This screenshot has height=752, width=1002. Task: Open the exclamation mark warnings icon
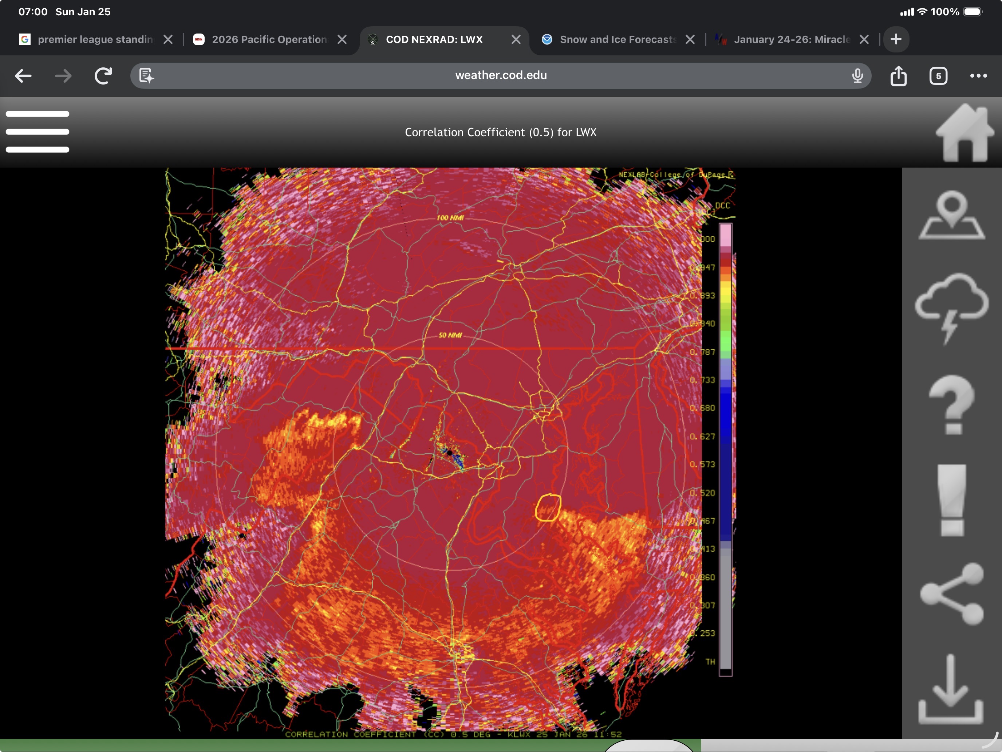pyautogui.click(x=951, y=500)
